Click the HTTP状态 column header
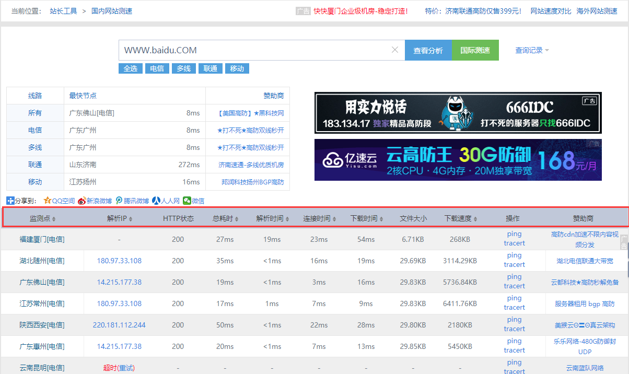The image size is (629, 374). pos(178,218)
